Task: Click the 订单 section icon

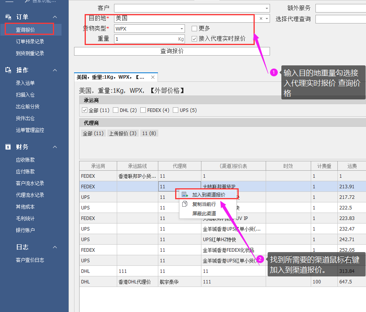Action: (x=8, y=17)
